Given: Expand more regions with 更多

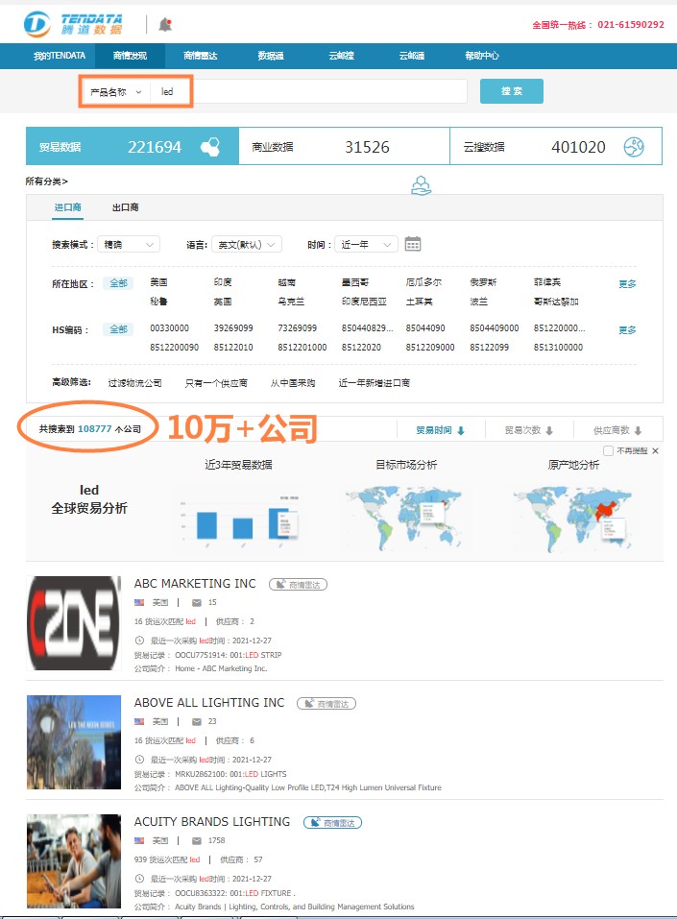Looking at the screenshot, I should coord(627,284).
